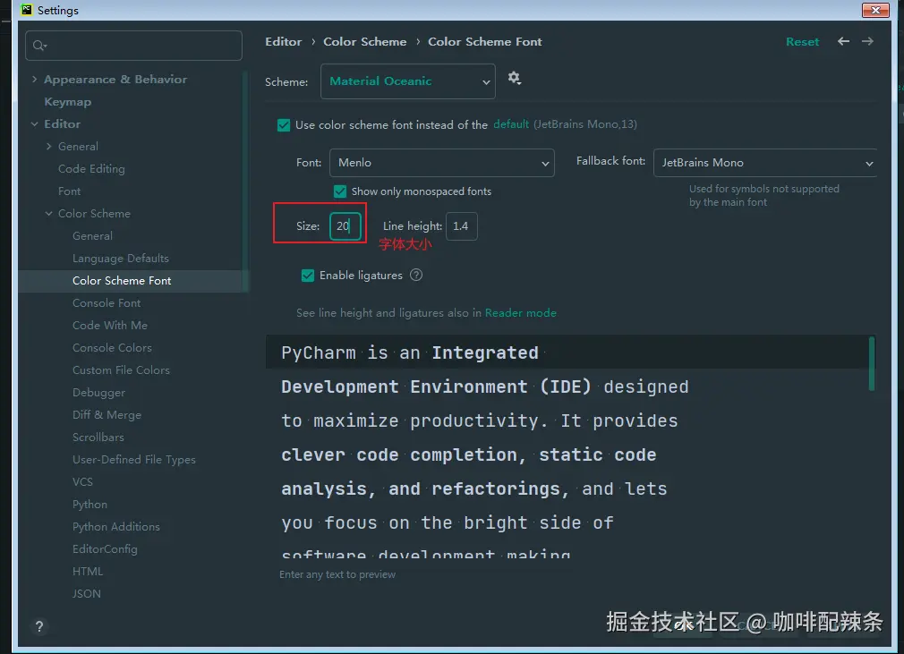Screen dimensions: 904x654
Task: Open Python Additions page
Action: pos(115,527)
